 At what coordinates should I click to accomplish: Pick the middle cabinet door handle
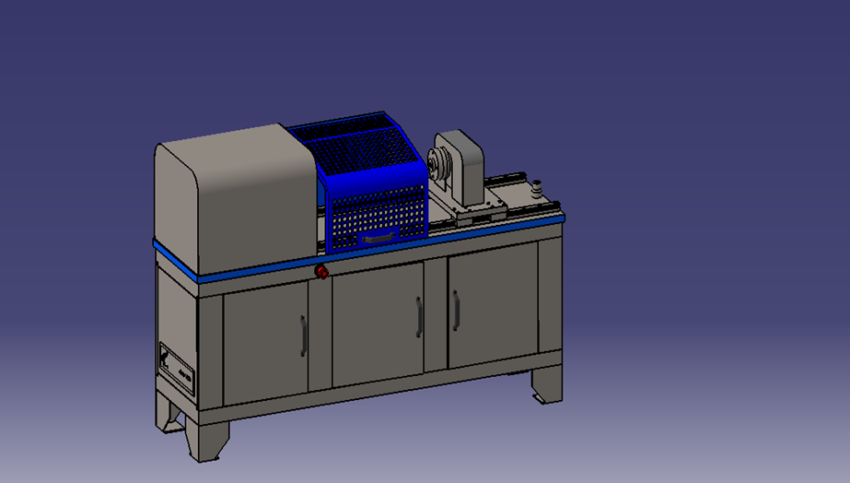pyautogui.click(x=419, y=316)
